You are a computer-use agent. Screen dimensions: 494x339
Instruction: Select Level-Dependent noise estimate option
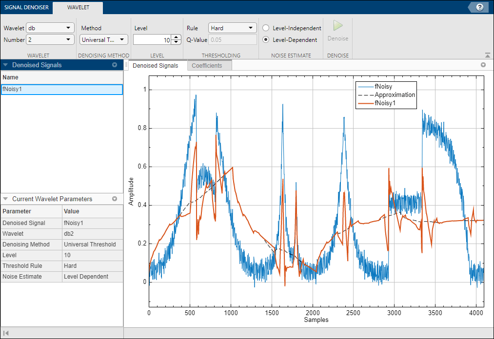click(x=266, y=40)
